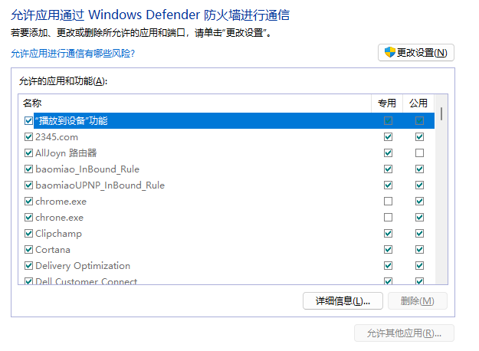
Task: Click the shield icon on 更改设置 button
Action: (x=389, y=53)
